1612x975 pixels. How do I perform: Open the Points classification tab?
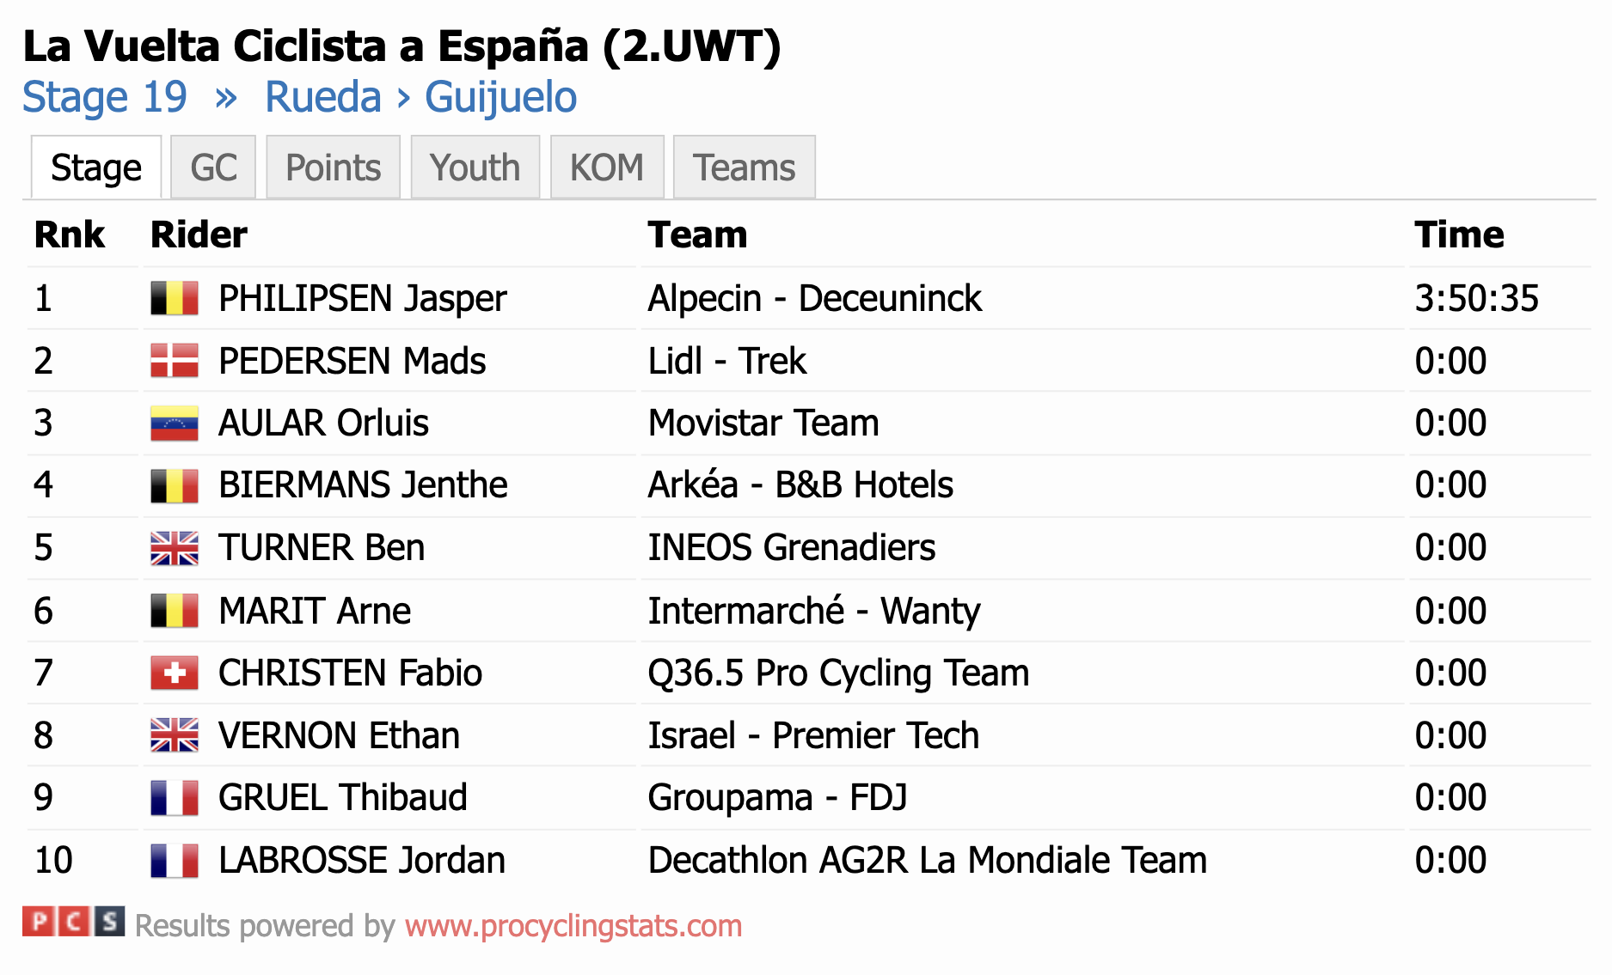tap(333, 168)
